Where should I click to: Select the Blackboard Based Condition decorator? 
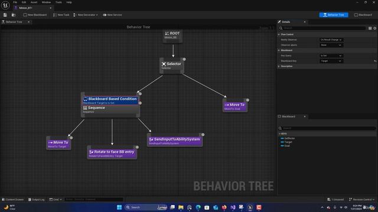pos(110,101)
